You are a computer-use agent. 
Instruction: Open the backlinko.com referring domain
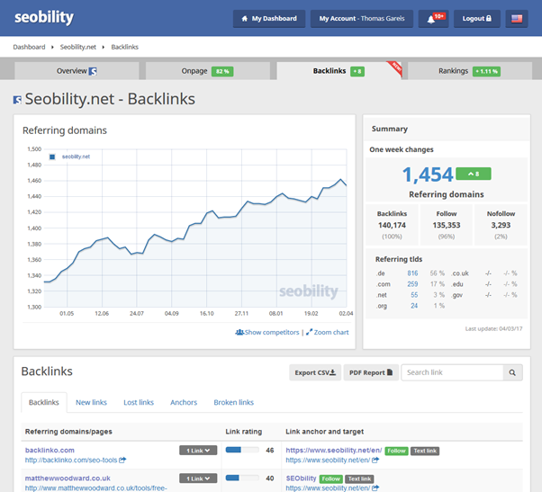click(x=50, y=451)
